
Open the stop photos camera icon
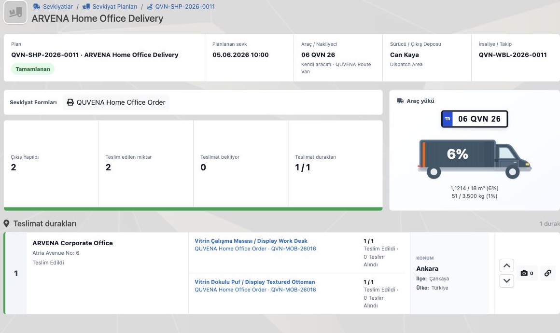pos(527,273)
